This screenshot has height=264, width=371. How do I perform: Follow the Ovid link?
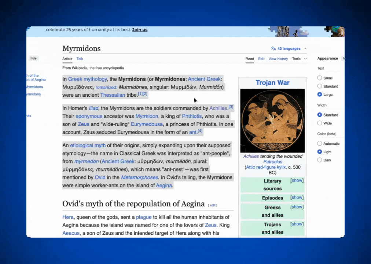(100, 177)
